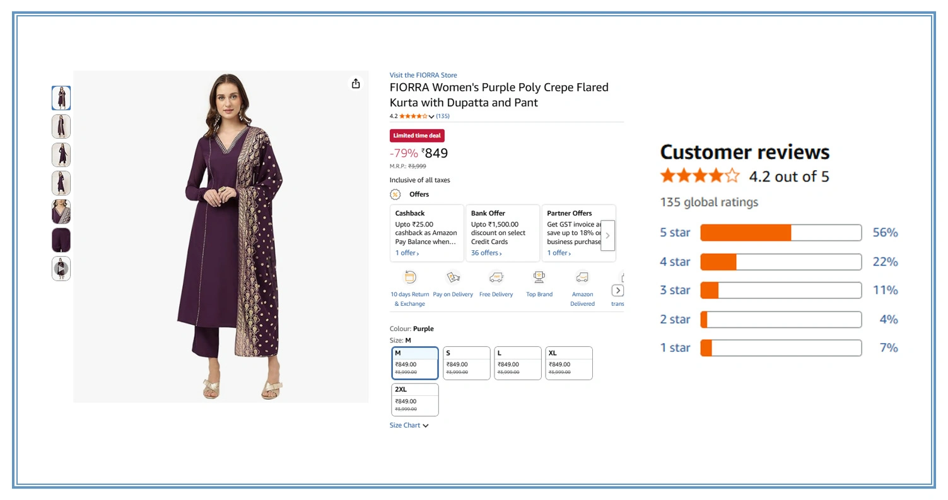Open the 4 star reviews link

675,262
